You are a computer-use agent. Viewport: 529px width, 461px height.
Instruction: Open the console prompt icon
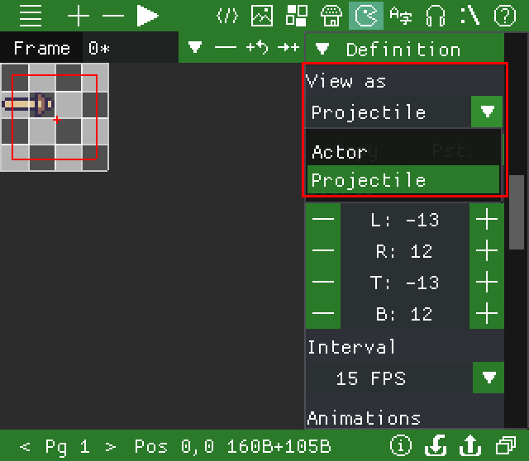pyautogui.click(x=470, y=16)
